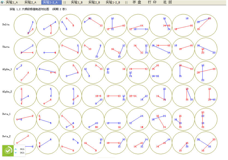This screenshot has height=160, width=228.
Task: Click the green checkmark speed widget icon
Action: [8, 151]
